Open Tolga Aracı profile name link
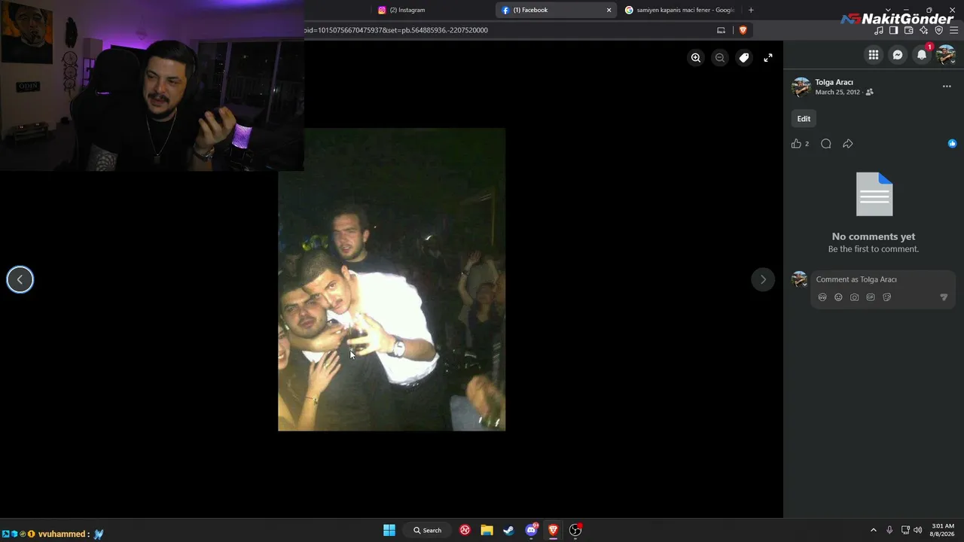The width and height of the screenshot is (964, 542). tap(834, 82)
